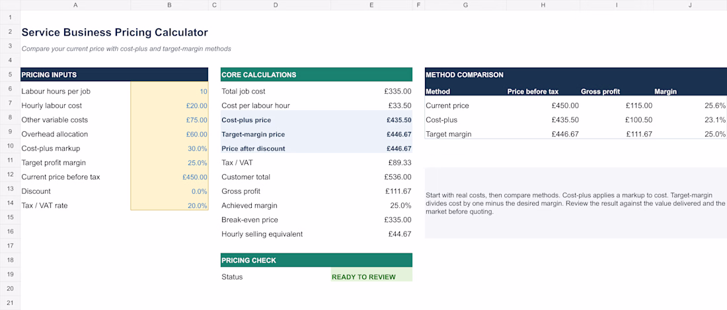Click the CORE CALCULATIONS section header
The width and height of the screenshot is (727, 310).
pyautogui.click(x=316, y=75)
